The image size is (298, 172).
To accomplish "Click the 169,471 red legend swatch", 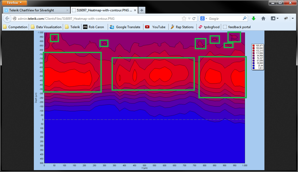I will [x=253, y=46].
